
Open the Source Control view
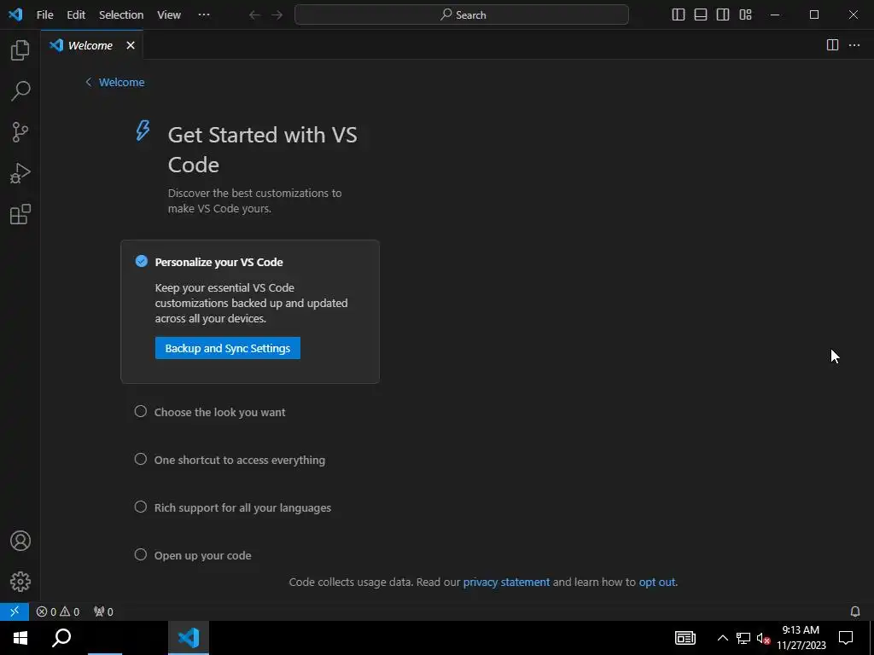[x=20, y=132]
